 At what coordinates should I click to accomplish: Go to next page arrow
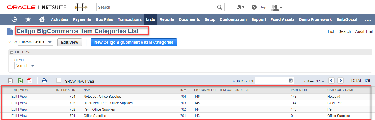tap(340, 80)
